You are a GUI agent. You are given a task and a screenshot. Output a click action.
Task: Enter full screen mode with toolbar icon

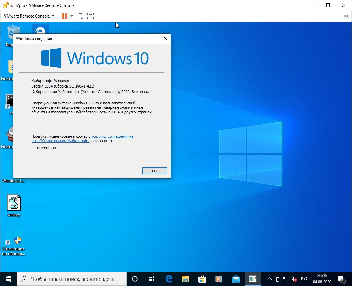[91, 16]
